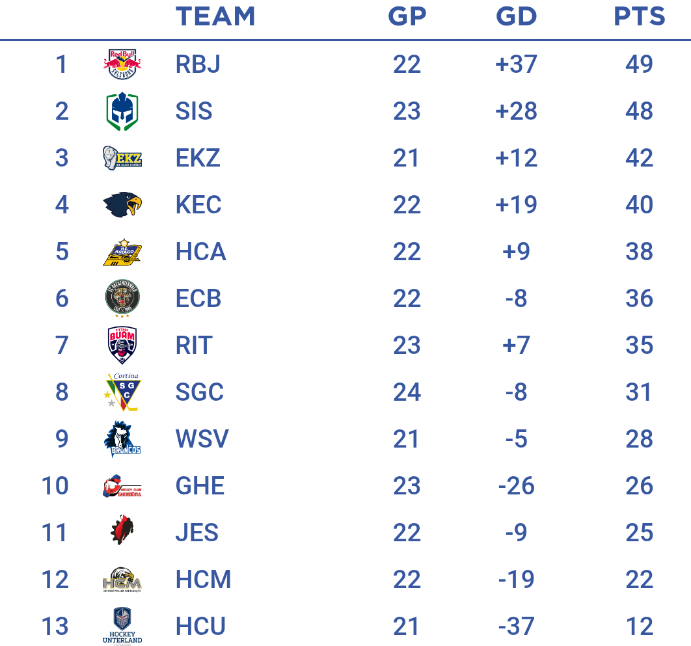The image size is (691, 646).
Task: Select the HCU team name link
Action: (x=200, y=626)
